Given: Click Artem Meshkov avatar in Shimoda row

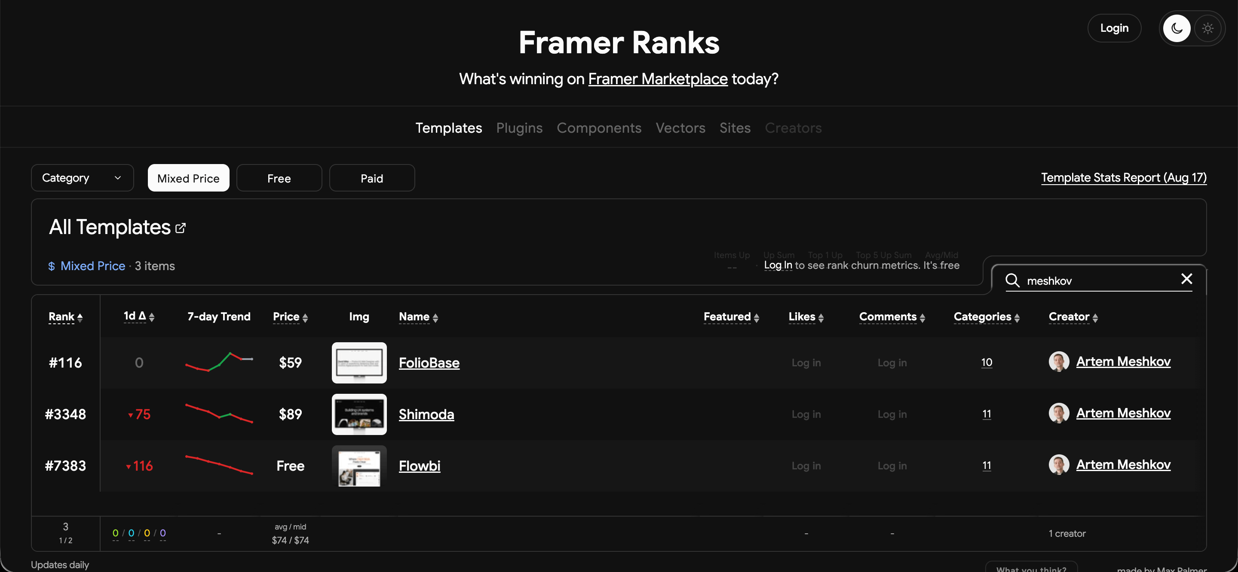Looking at the screenshot, I should click(x=1059, y=413).
